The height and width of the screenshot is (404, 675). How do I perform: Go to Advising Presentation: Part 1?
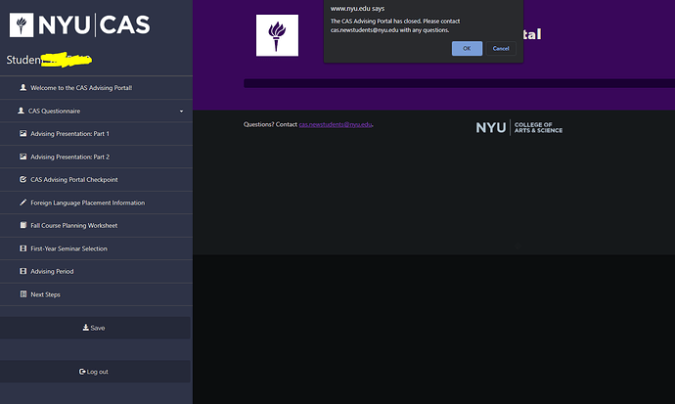coord(97,134)
